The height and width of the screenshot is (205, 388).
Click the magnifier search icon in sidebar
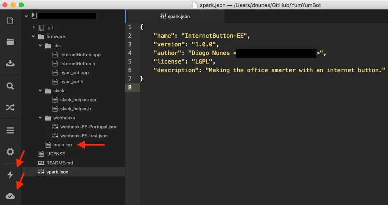pyautogui.click(x=10, y=86)
